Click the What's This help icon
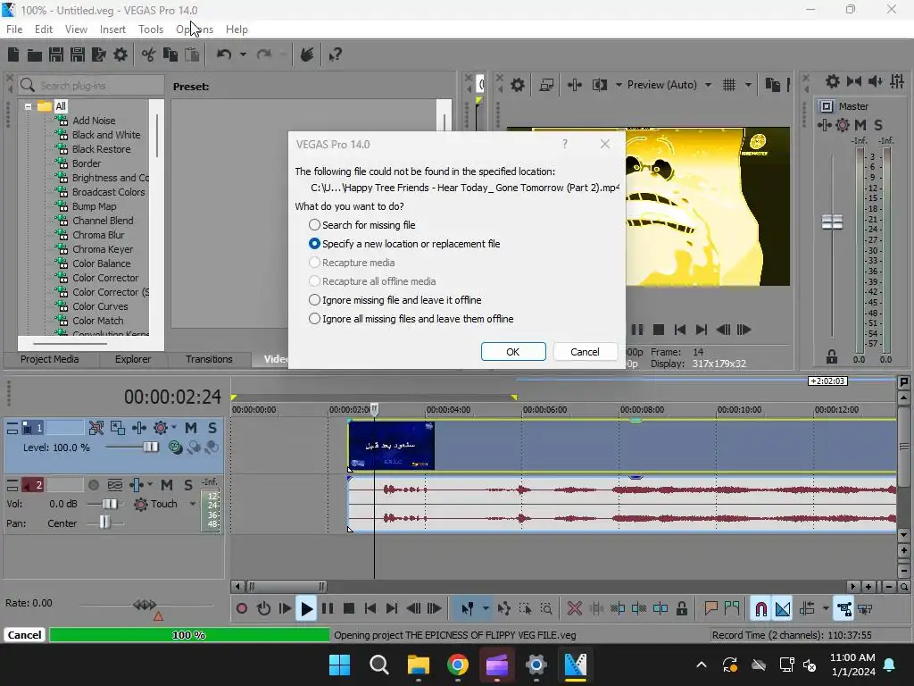 pyautogui.click(x=336, y=54)
